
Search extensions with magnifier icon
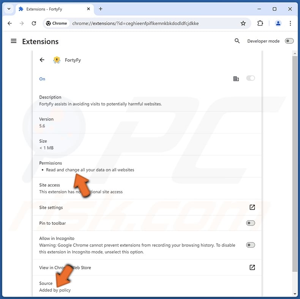pos(237,41)
